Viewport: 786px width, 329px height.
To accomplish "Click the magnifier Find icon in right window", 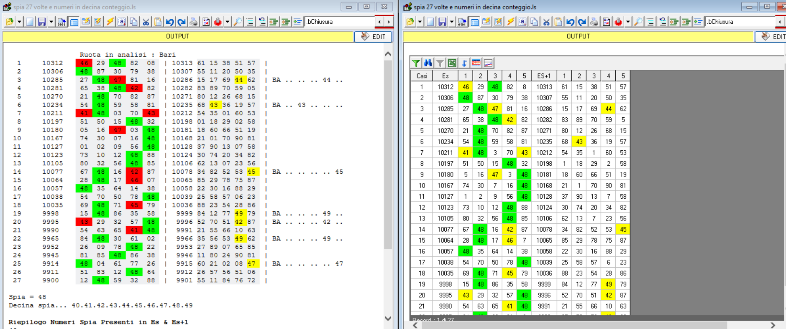I will tap(638, 22).
